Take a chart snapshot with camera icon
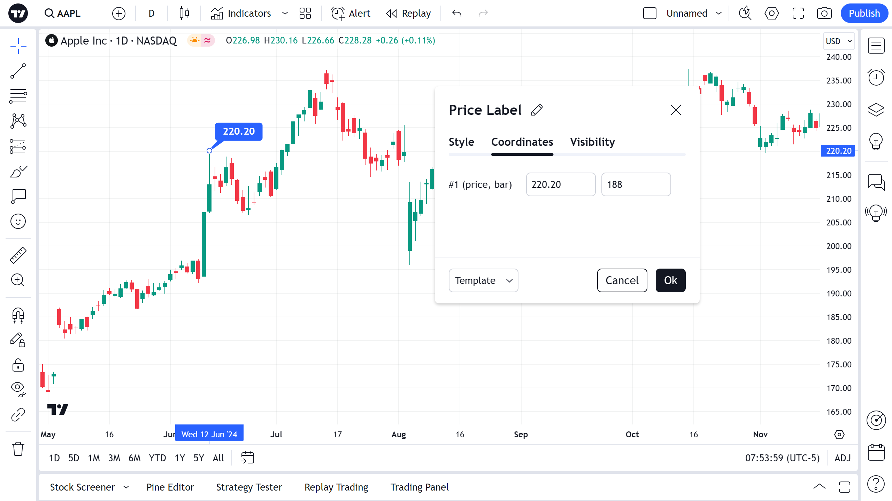Screen dimensions: 892x501 coord(824,13)
